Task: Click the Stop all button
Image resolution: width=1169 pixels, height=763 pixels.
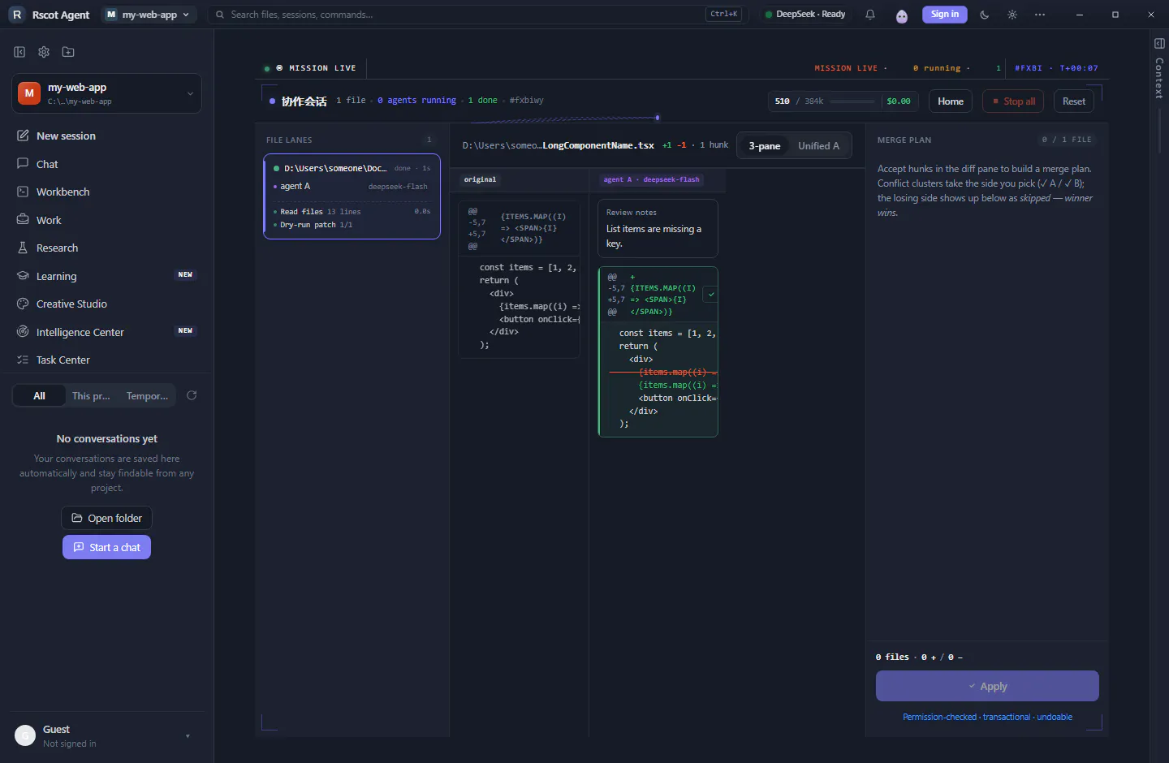Action: (1013, 101)
